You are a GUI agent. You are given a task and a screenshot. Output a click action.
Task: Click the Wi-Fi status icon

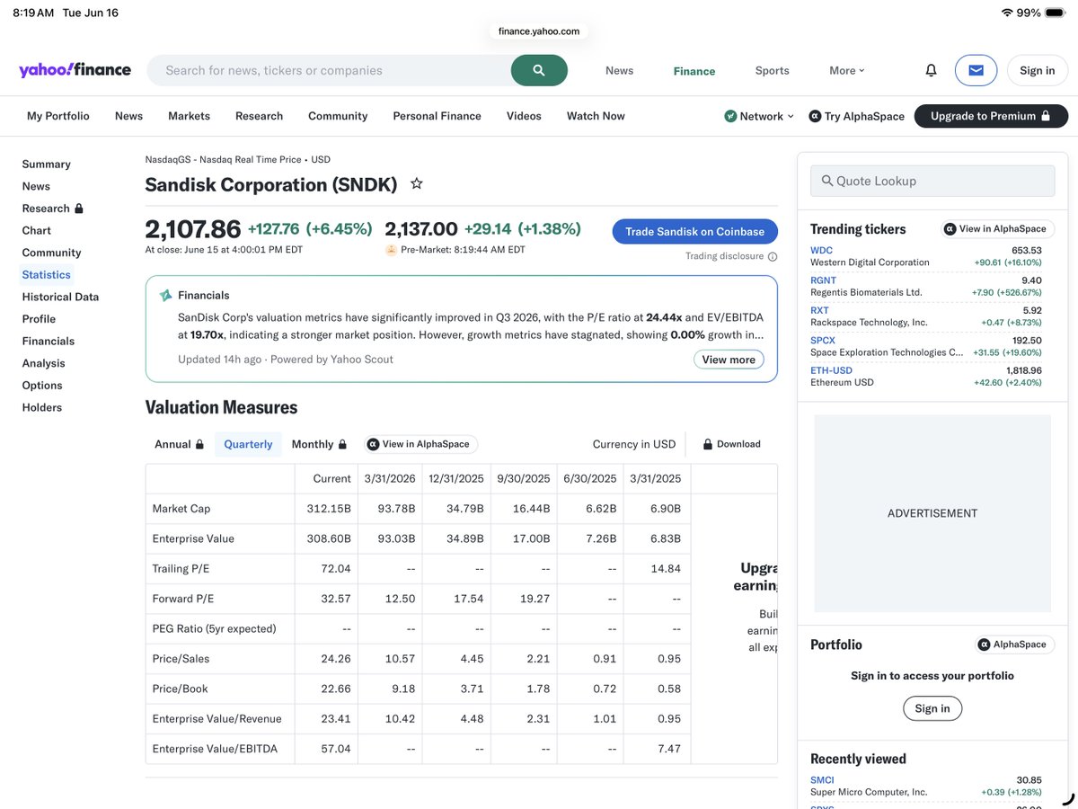coord(1006,13)
